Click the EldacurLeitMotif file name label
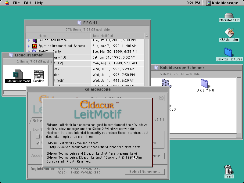 (x=18, y=81)
